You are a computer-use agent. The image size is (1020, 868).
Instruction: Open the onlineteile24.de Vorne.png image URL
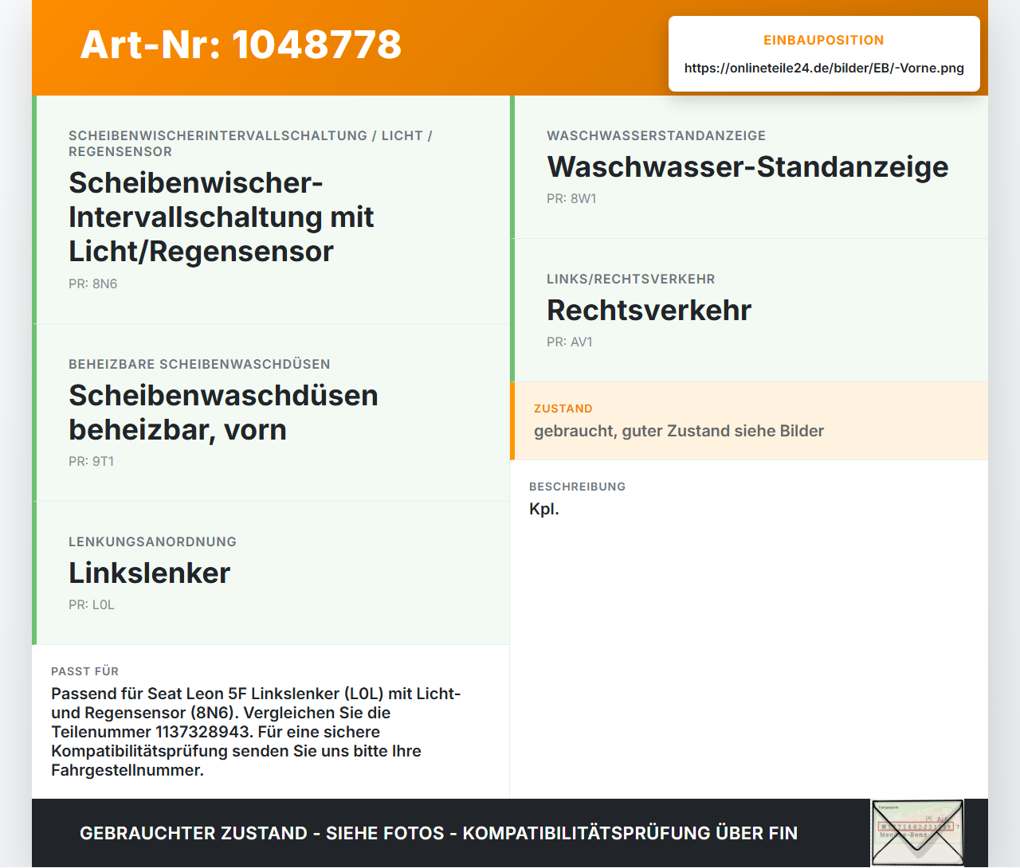(x=824, y=68)
